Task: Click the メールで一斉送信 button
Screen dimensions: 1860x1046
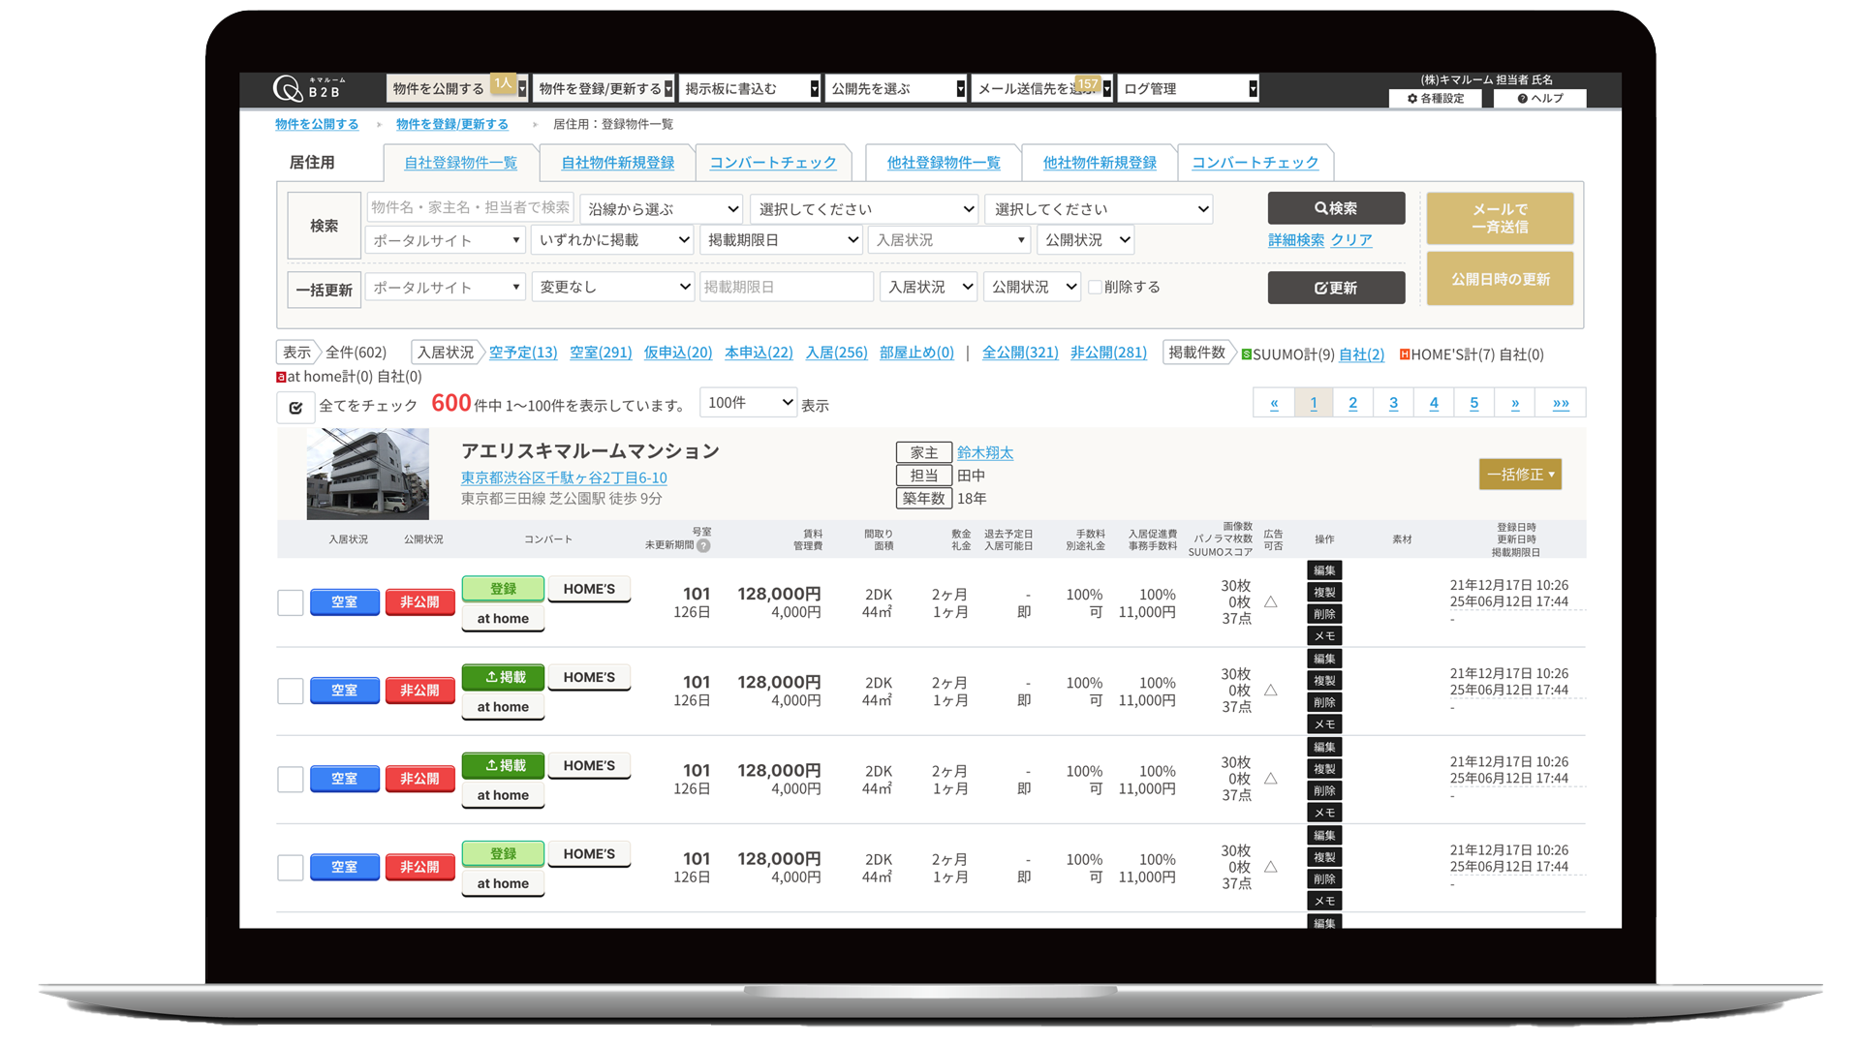Action: [x=1500, y=218]
